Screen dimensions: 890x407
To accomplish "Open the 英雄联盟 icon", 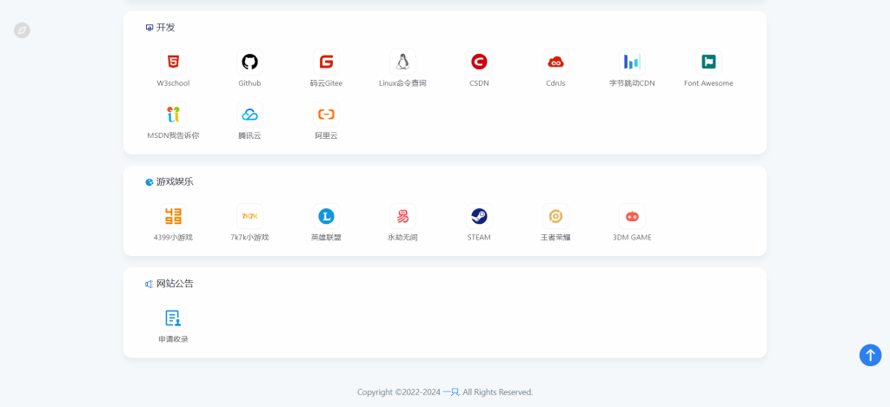I will pos(326,216).
